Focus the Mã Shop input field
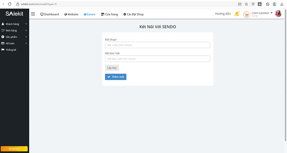Screen dimensions: 287x153 click(x=158, y=45)
